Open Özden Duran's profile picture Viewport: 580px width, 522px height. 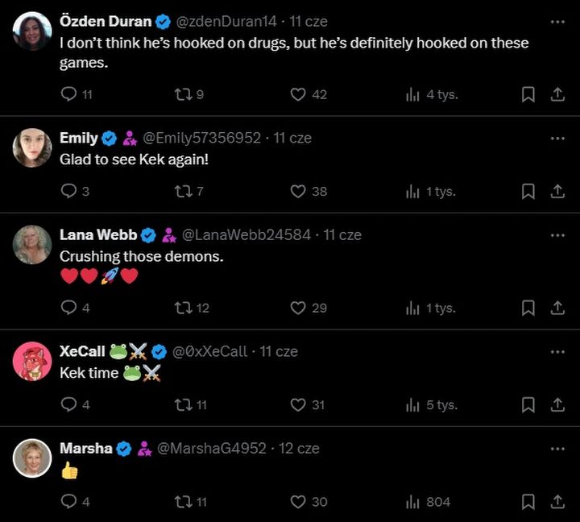click(32, 31)
